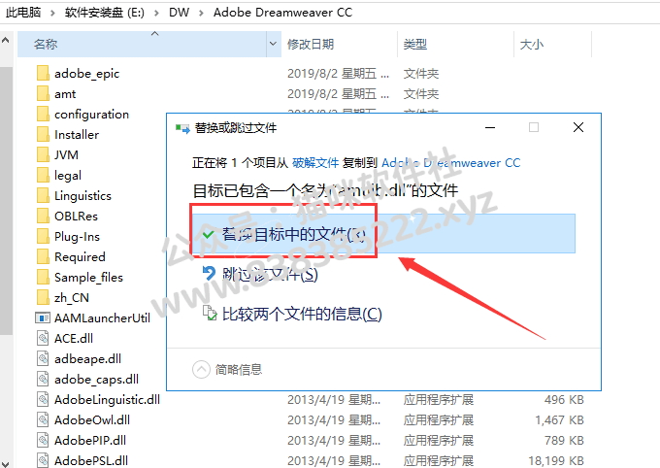Select the zh_CN folder icon

coord(43,298)
